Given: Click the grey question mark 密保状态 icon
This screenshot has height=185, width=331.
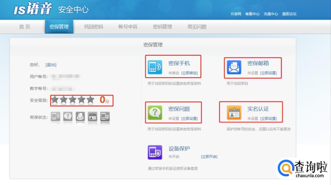Looking at the screenshot, I should (68, 116).
